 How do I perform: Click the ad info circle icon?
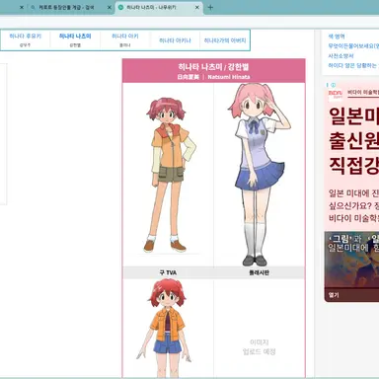(334, 85)
